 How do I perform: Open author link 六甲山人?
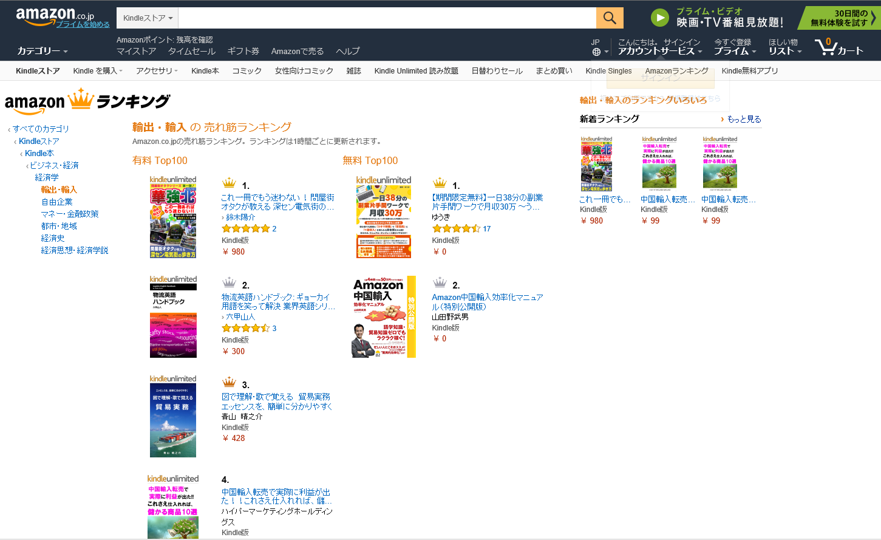click(x=240, y=316)
